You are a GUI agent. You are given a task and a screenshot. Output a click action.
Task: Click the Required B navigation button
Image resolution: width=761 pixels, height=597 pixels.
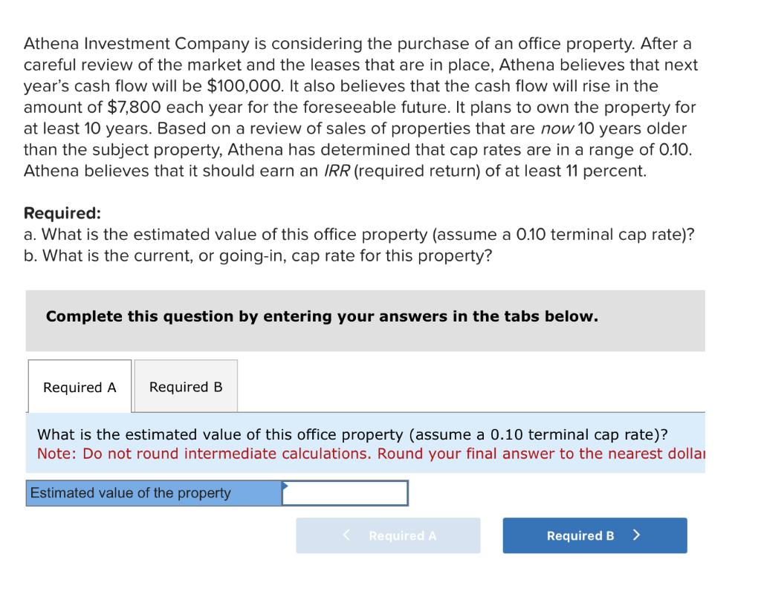[x=594, y=535]
